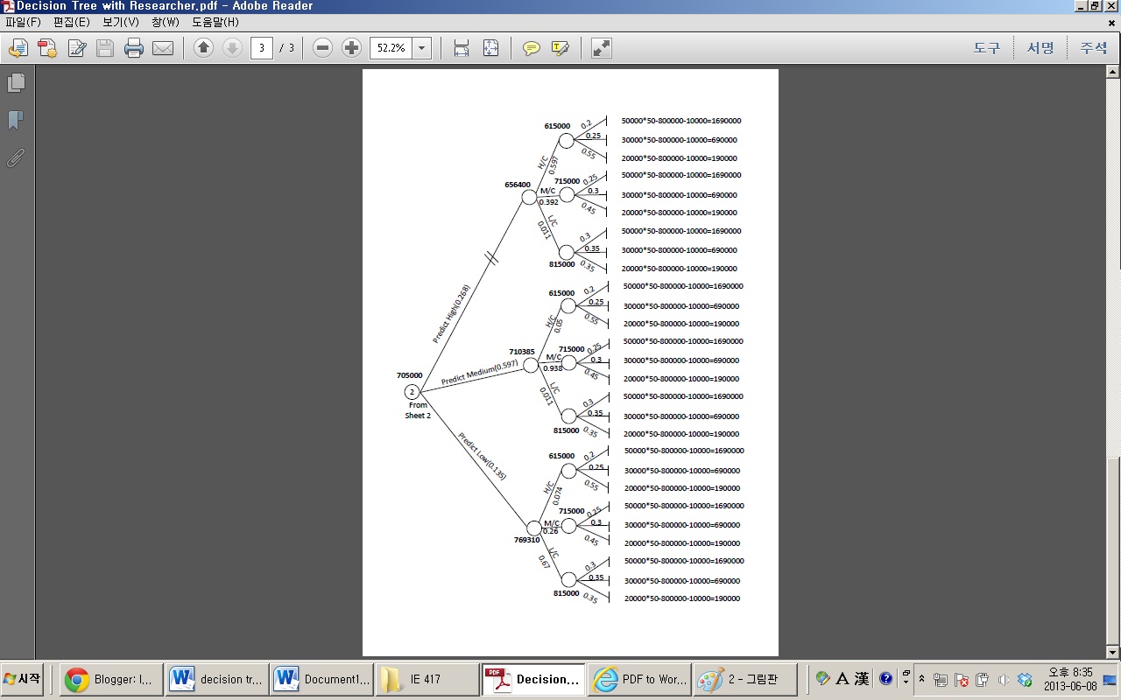This screenshot has width=1121, height=700.
Task: Save the PDF with the disk icon
Action: [104, 48]
